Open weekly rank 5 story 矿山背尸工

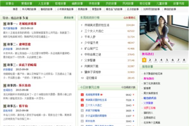tap(91, 49)
